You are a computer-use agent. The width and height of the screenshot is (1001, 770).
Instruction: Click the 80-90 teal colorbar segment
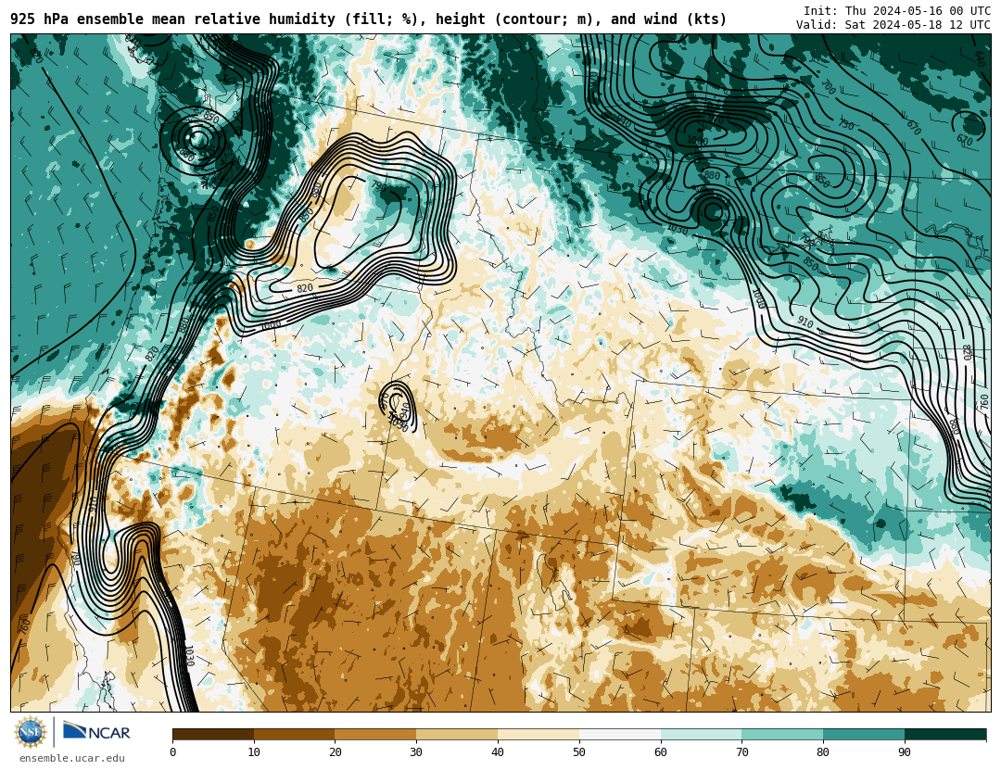(x=864, y=735)
